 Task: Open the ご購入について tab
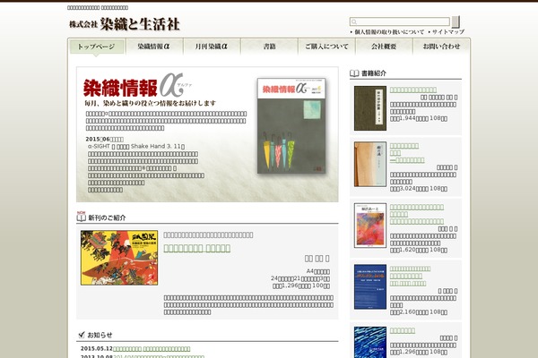(326, 47)
